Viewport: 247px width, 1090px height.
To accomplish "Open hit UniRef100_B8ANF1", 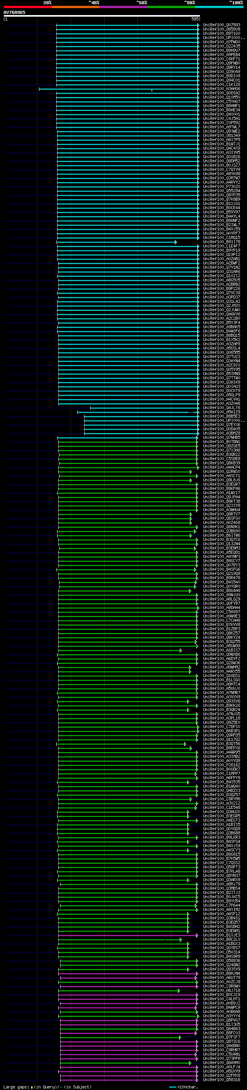I will (222, 106).
